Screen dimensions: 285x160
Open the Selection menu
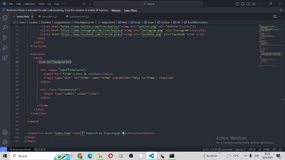[30, 4]
